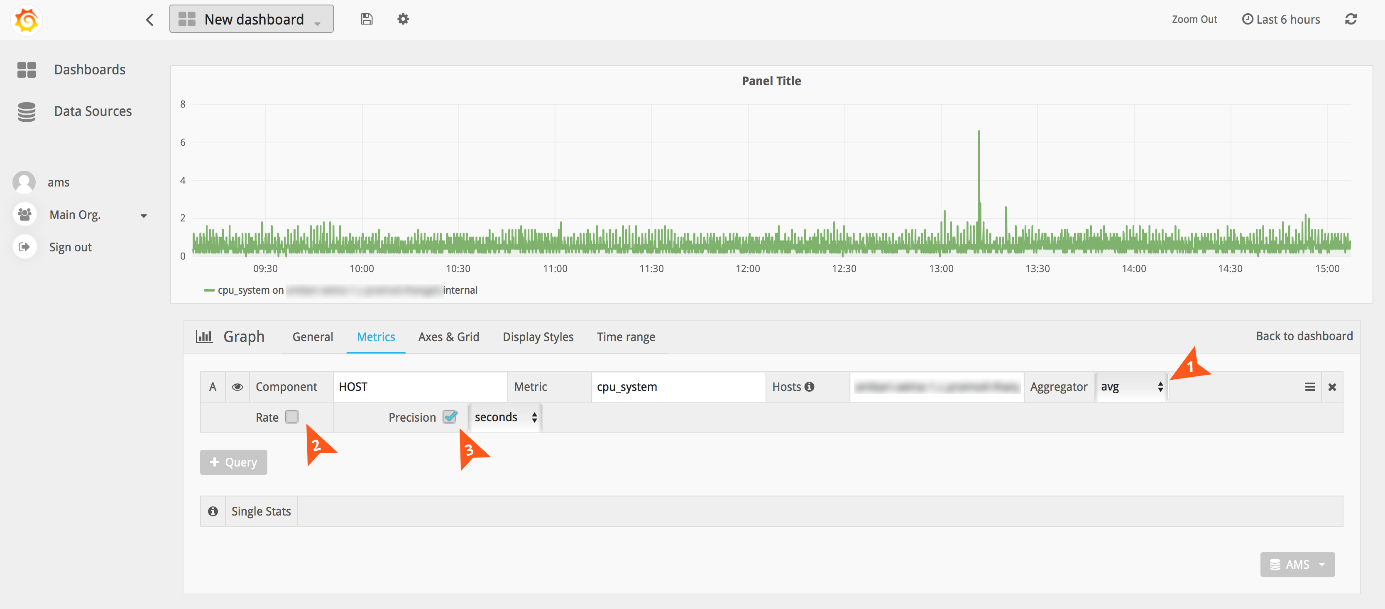Viewport: 1385px width, 609px height.
Task: Switch to the Axes & Grid tab
Action: [448, 337]
